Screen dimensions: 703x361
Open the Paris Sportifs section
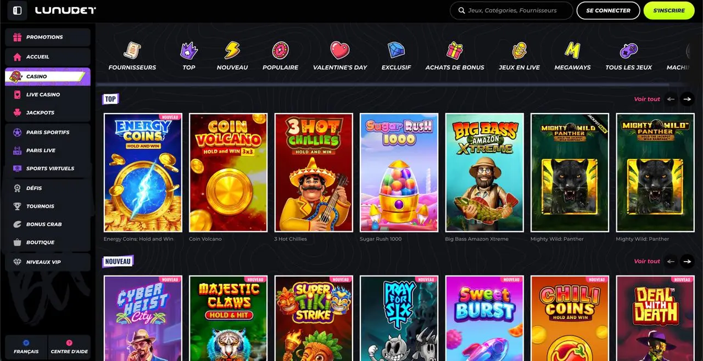tap(47, 132)
